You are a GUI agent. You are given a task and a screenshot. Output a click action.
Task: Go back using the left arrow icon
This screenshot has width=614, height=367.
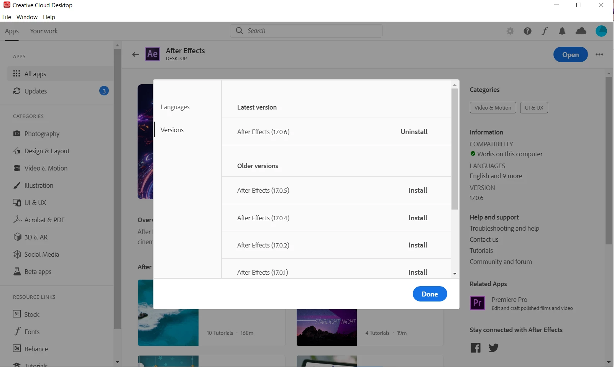[135, 54]
